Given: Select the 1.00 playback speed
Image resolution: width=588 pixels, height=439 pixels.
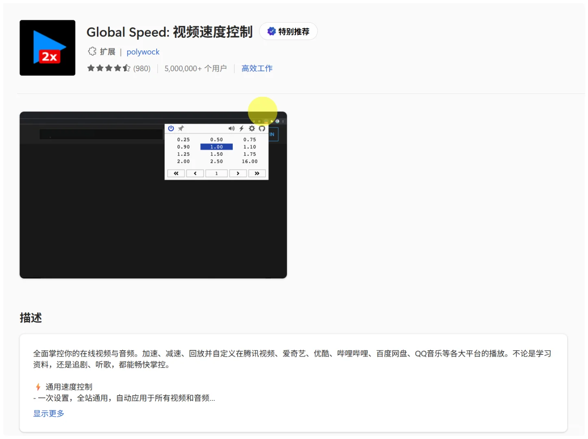Looking at the screenshot, I should pyautogui.click(x=216, y=147).
